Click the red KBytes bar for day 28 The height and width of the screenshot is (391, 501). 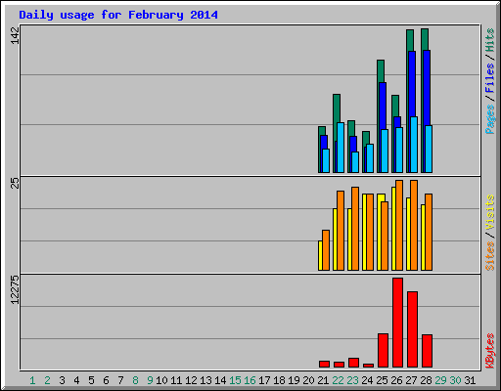(427, 351)
